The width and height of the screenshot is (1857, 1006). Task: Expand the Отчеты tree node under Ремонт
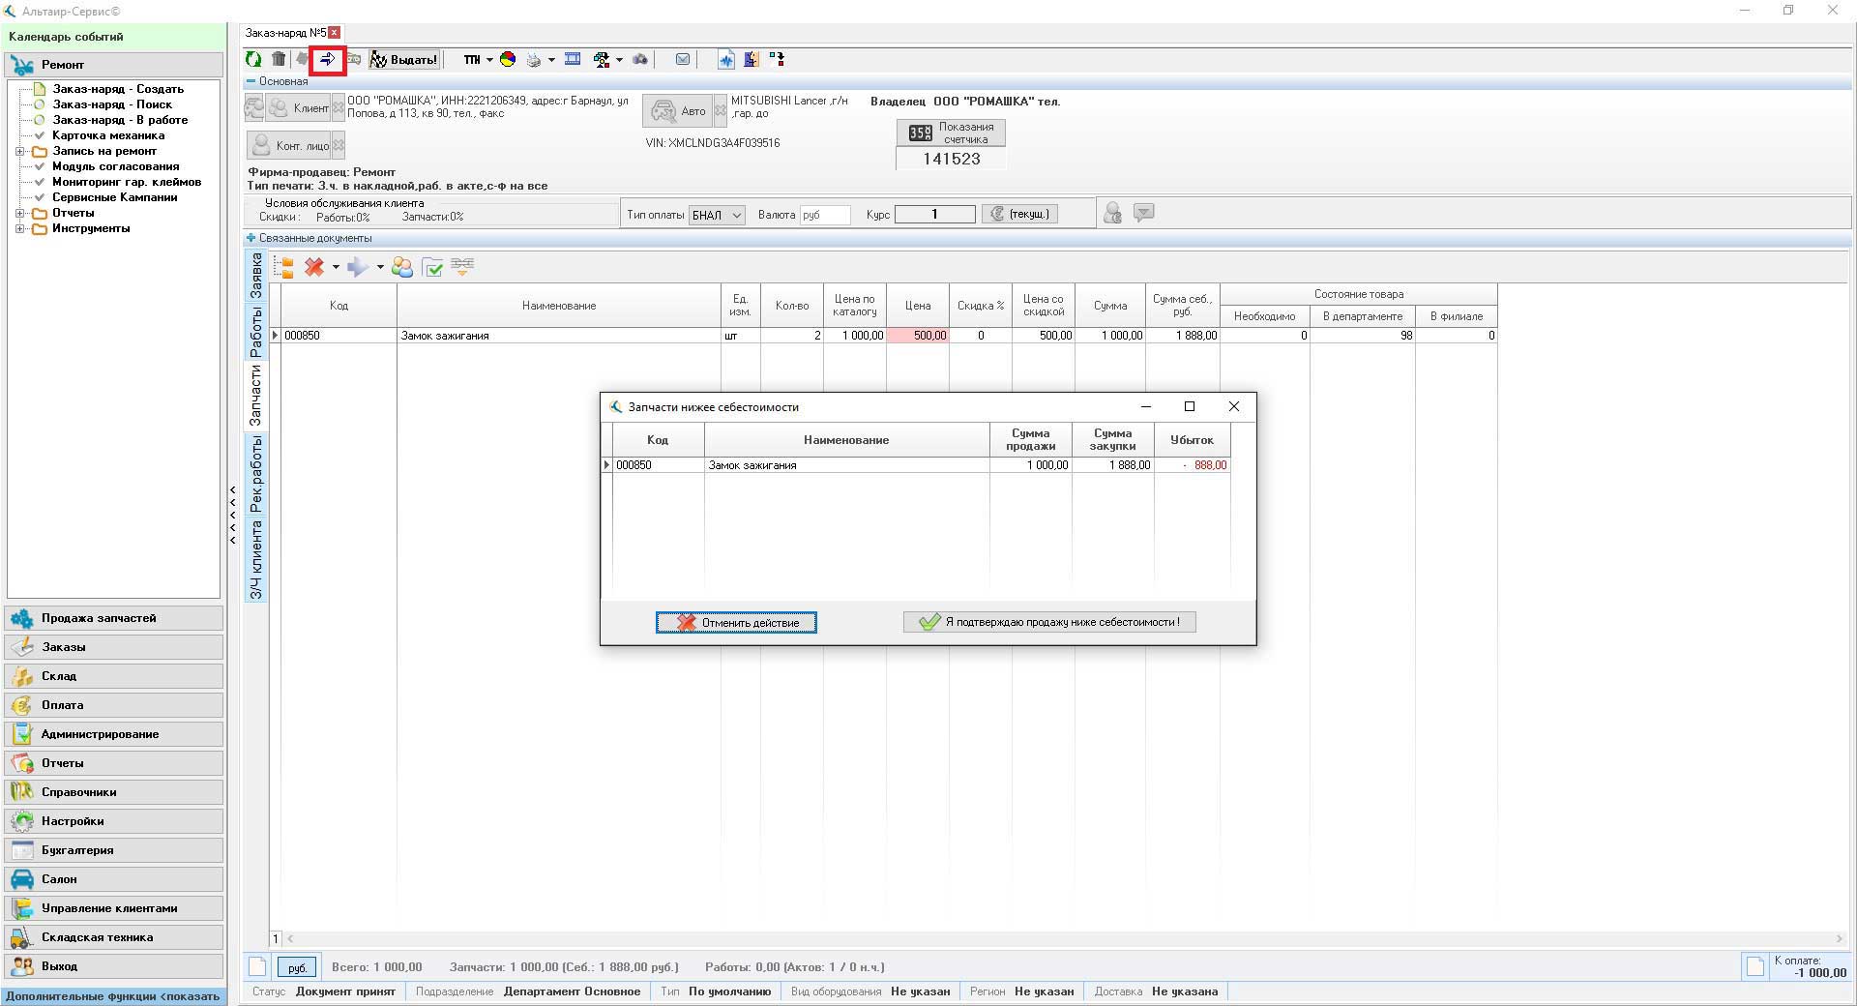point(20,214)
